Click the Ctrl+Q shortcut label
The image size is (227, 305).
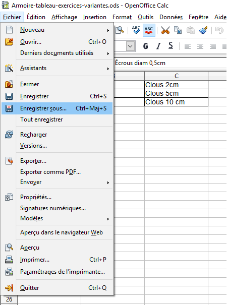(x=97, y=288)
